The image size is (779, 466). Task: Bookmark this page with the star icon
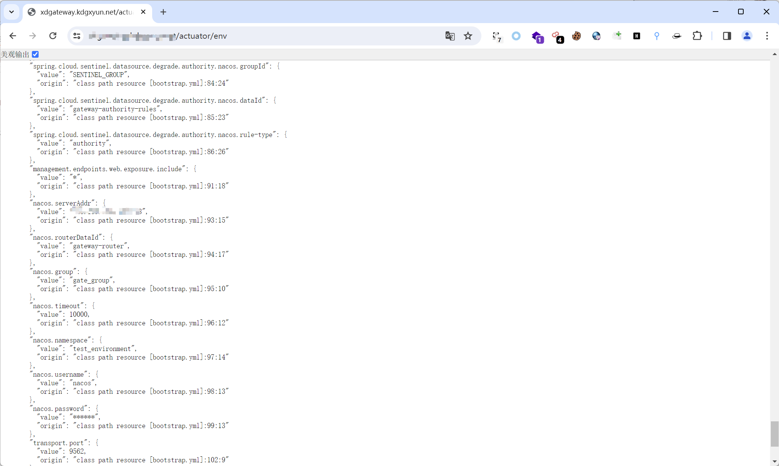click(x=468, y=36)
